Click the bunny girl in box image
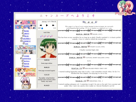Image resolution: width=136 pixels, height=102 pixels. [25, 83]
